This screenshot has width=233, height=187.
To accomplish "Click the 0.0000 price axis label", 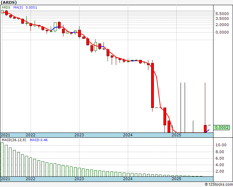I will (x=222, y=32).
